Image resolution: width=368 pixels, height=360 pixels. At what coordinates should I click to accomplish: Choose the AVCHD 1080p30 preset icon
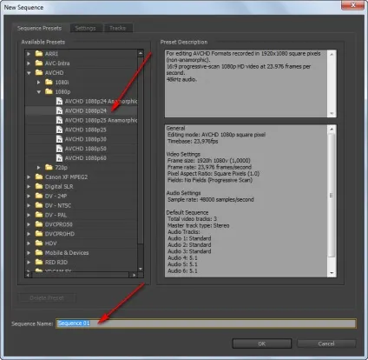[x=59, y=139]
